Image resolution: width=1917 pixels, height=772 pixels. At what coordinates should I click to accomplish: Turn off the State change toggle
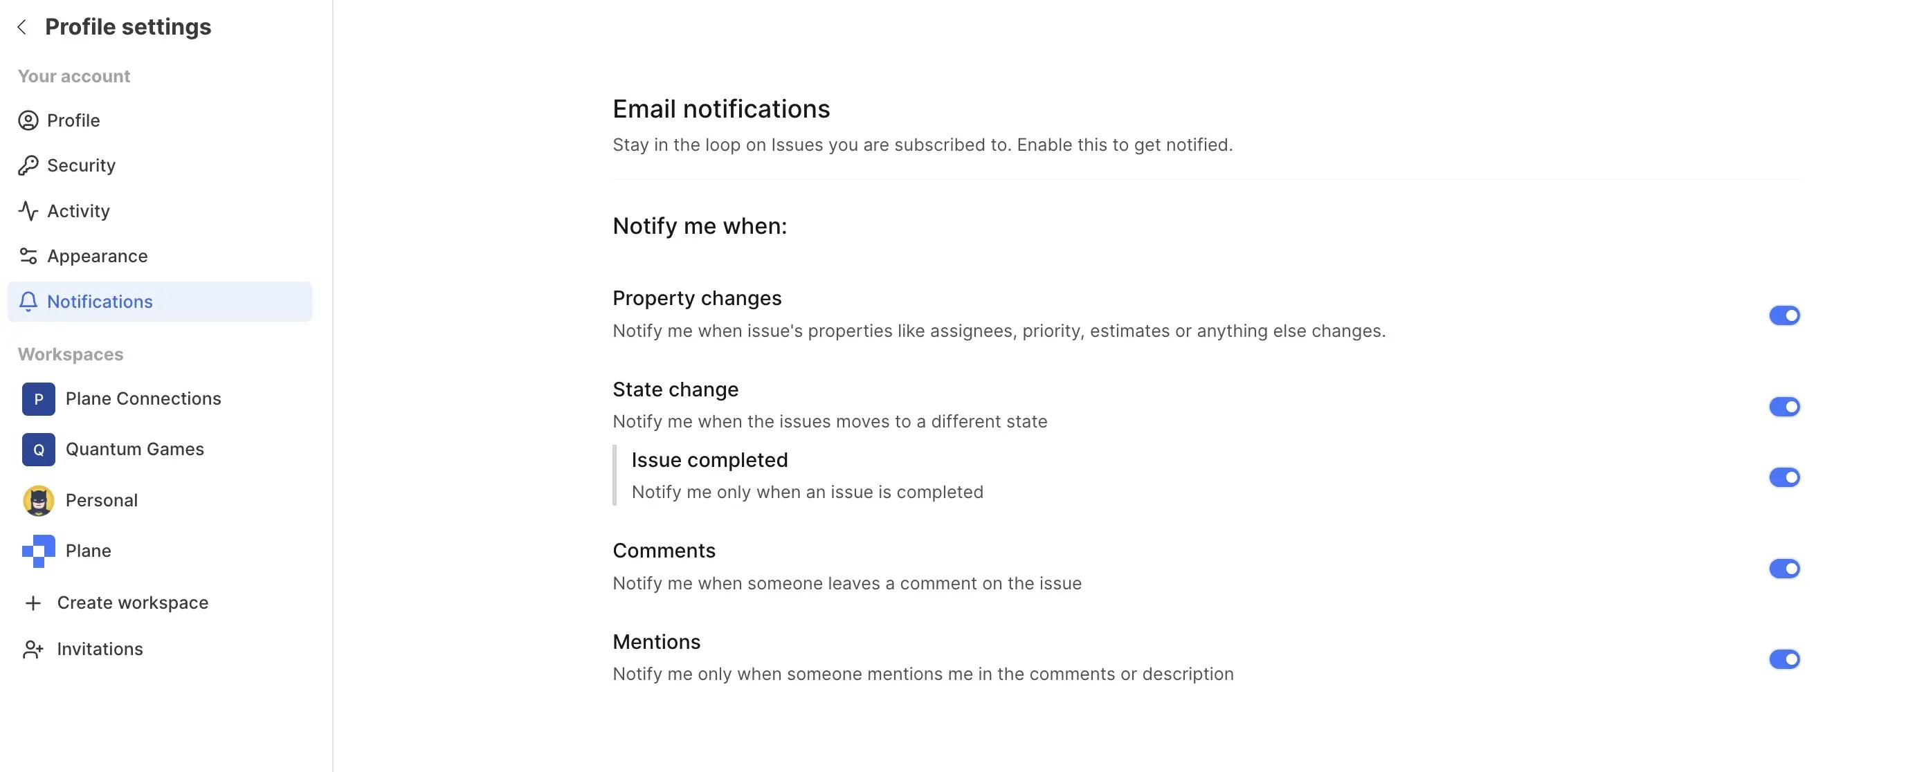click(1785, 406)
